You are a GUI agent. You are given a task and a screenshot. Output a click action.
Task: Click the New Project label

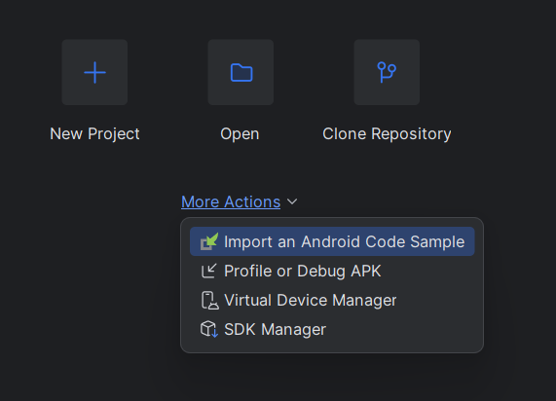tap(94, 134)
